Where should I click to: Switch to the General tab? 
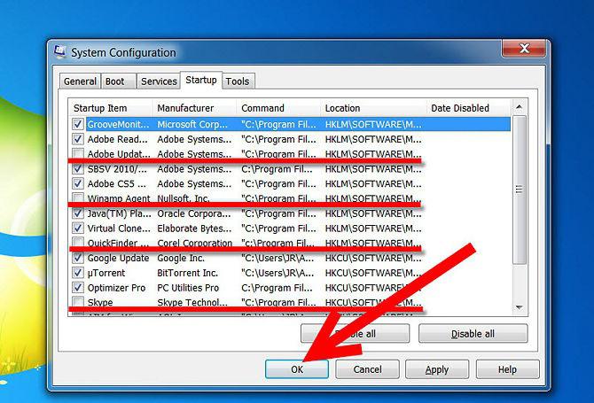pos(80,81)
